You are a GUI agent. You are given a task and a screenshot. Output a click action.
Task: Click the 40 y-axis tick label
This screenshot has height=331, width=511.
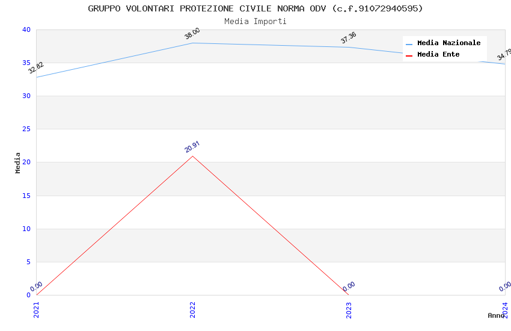[26, 29]
